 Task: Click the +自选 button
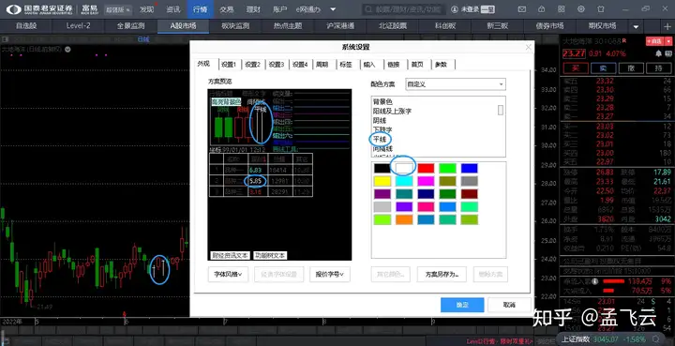[654, 41]
